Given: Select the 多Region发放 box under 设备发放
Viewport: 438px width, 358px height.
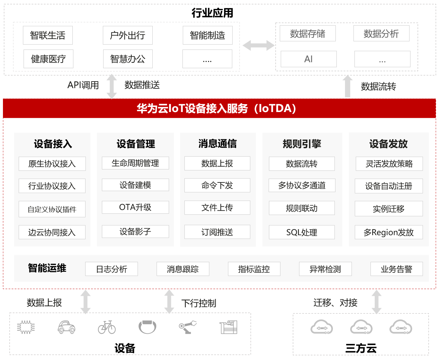Looking at the screenshot, I should (389, 232).
